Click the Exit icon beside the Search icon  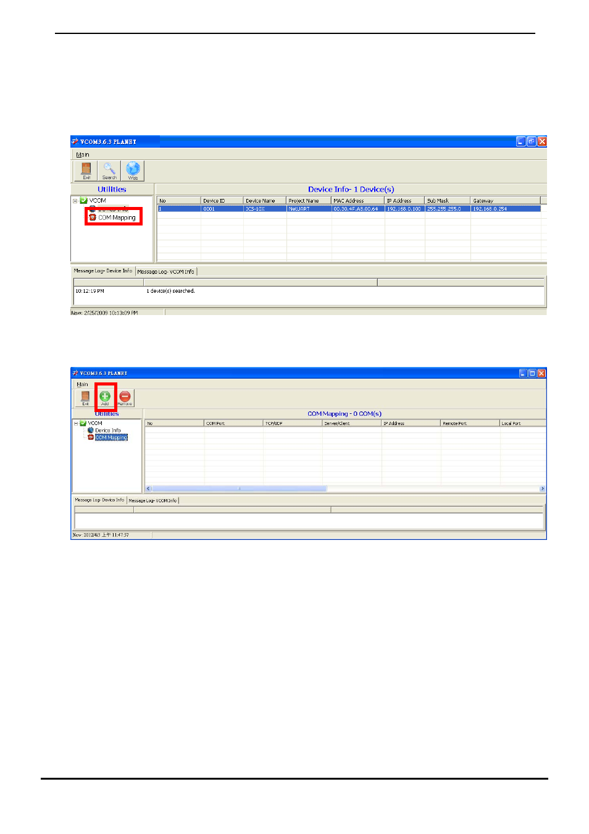pos(86,170)
